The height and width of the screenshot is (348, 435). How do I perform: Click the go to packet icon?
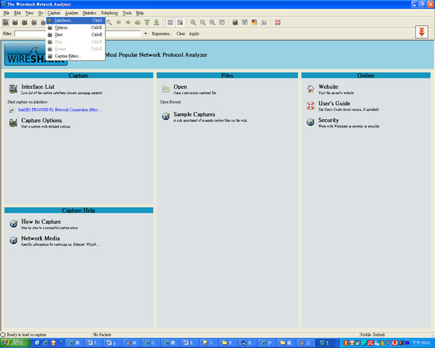[x=137, y=22]
